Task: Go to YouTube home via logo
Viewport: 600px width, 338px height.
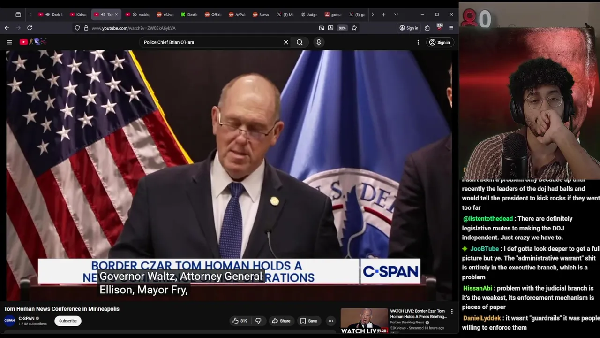Action: (33, 42)
